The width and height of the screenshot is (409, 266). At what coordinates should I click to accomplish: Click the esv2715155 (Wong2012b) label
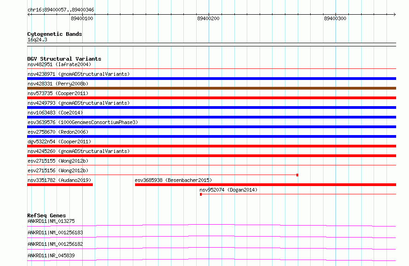pos(58,161)
